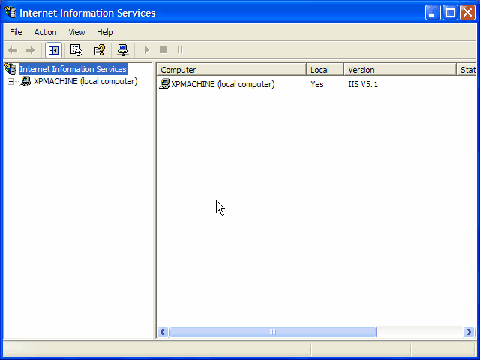Click the Stop item square icon

point(163,50)
